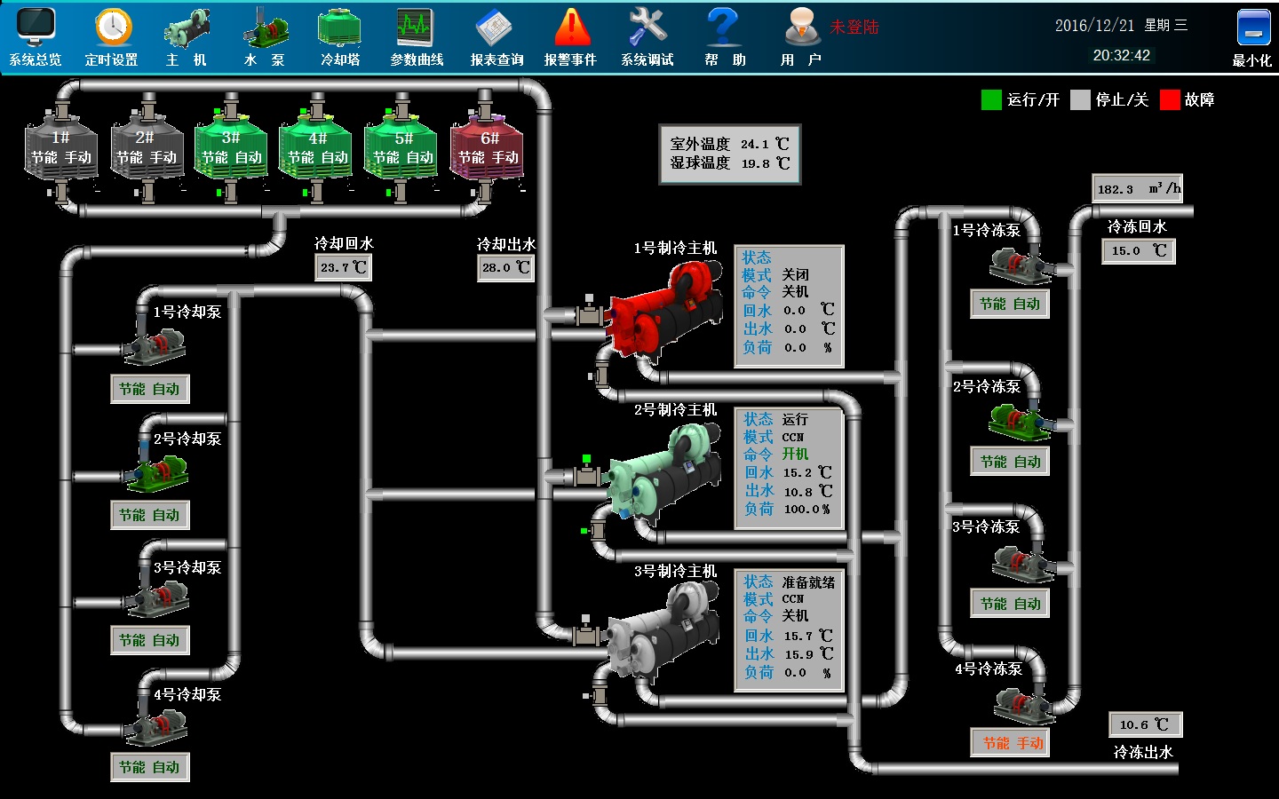This screenshot has width=1279, height=799.
Task: Toggle 节能 自动 mode for 2号冷冻泵
Action: (x=1010, y=462)
